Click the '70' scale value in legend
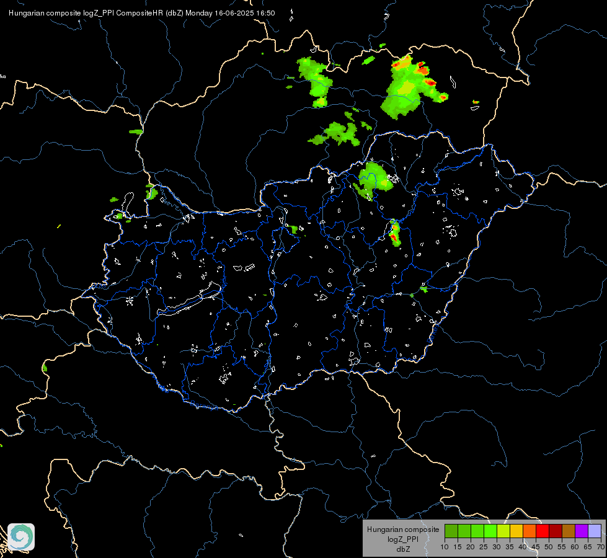This screenshot has width=607, height=558. 600,547
